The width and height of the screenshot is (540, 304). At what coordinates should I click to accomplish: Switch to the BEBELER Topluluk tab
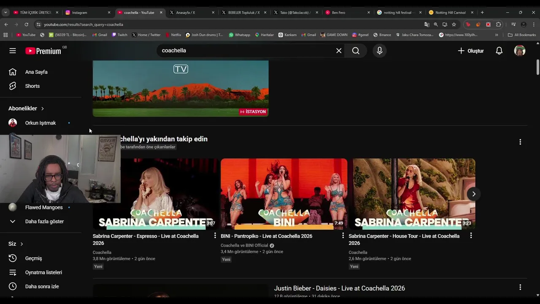click(x=244, y=13)
